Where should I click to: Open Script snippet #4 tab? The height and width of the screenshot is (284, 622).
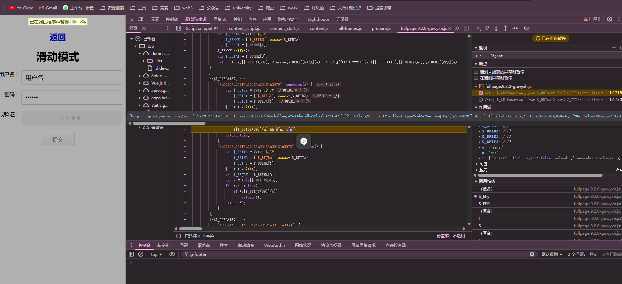click(x=202, y=29)
